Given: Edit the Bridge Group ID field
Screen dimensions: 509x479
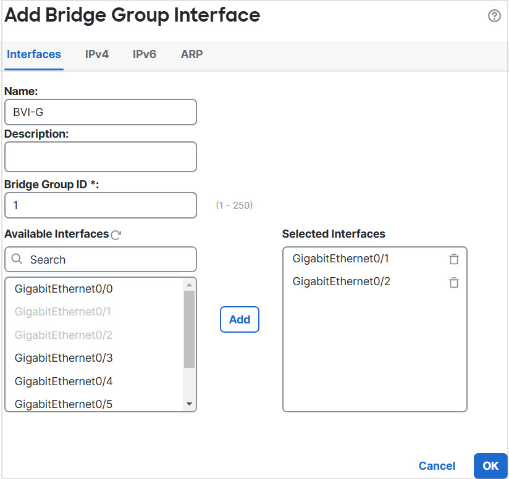Looking at the screenshot, I should (101, 206).
